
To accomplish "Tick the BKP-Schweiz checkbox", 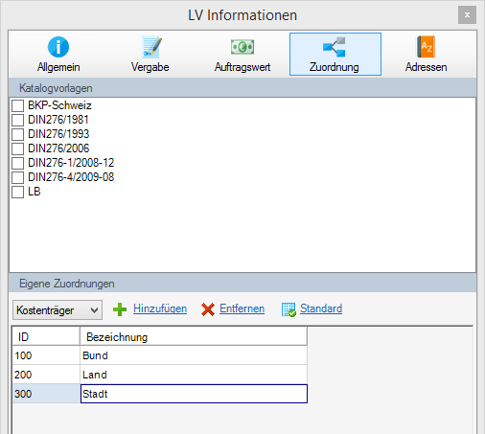I will point(18,105).
